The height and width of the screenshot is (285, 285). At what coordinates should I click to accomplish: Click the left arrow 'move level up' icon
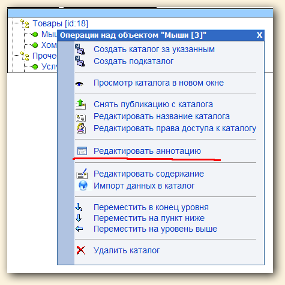point(79,229)
